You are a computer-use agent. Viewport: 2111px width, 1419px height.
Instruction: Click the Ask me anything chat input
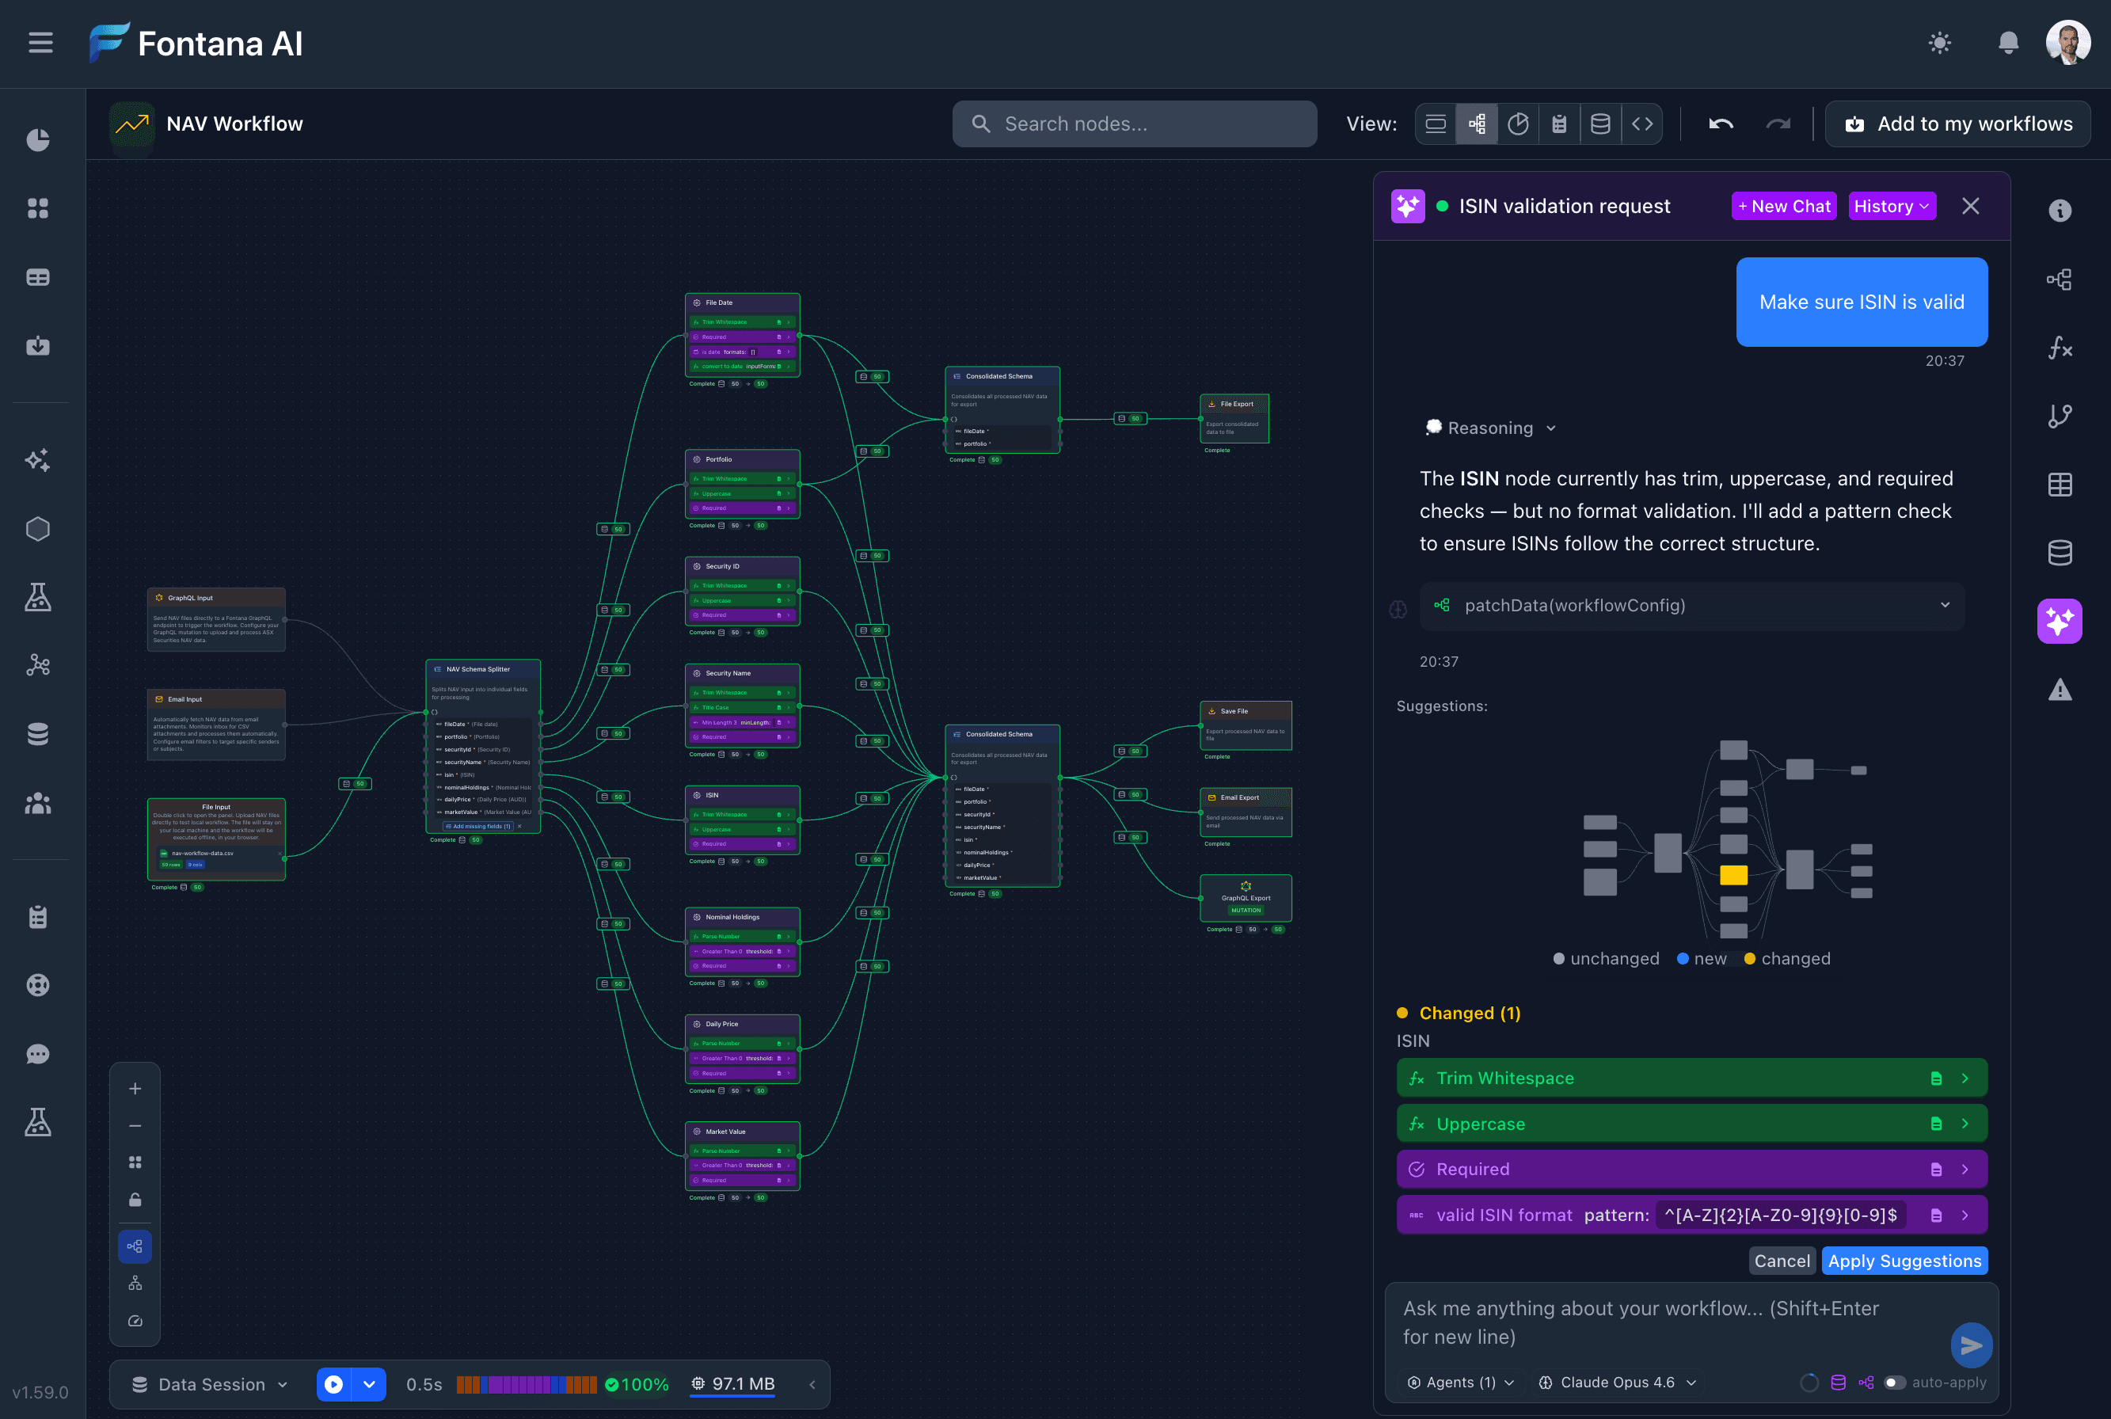(x=1674, y=1322)
